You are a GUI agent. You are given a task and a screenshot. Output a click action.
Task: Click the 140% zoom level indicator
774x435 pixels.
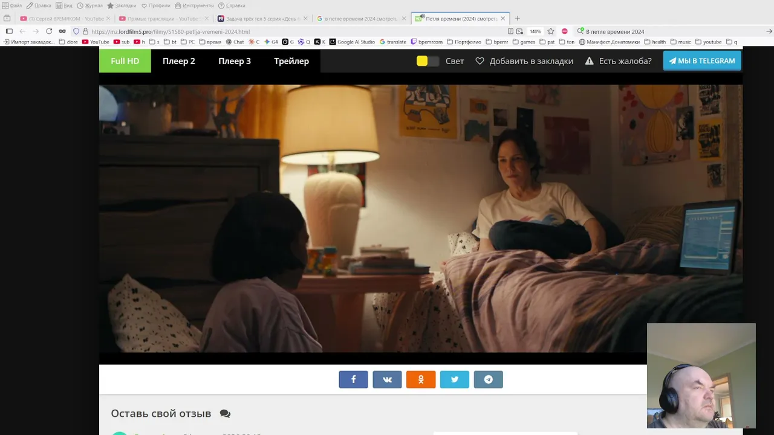pyautogui.click(x=535, y=31)
